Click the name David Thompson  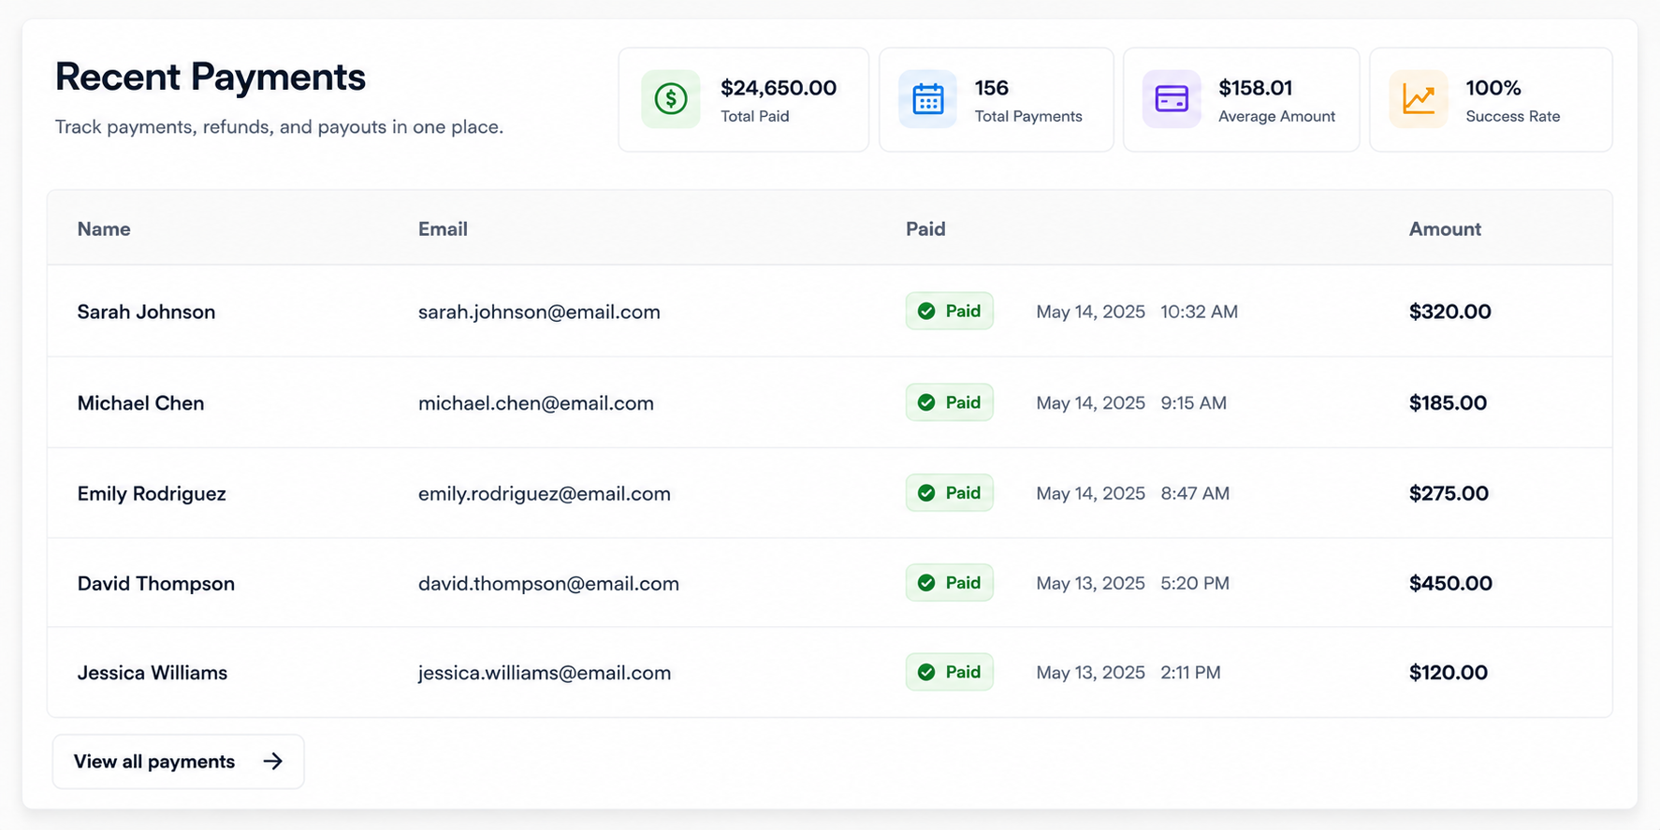coord(156,584)
